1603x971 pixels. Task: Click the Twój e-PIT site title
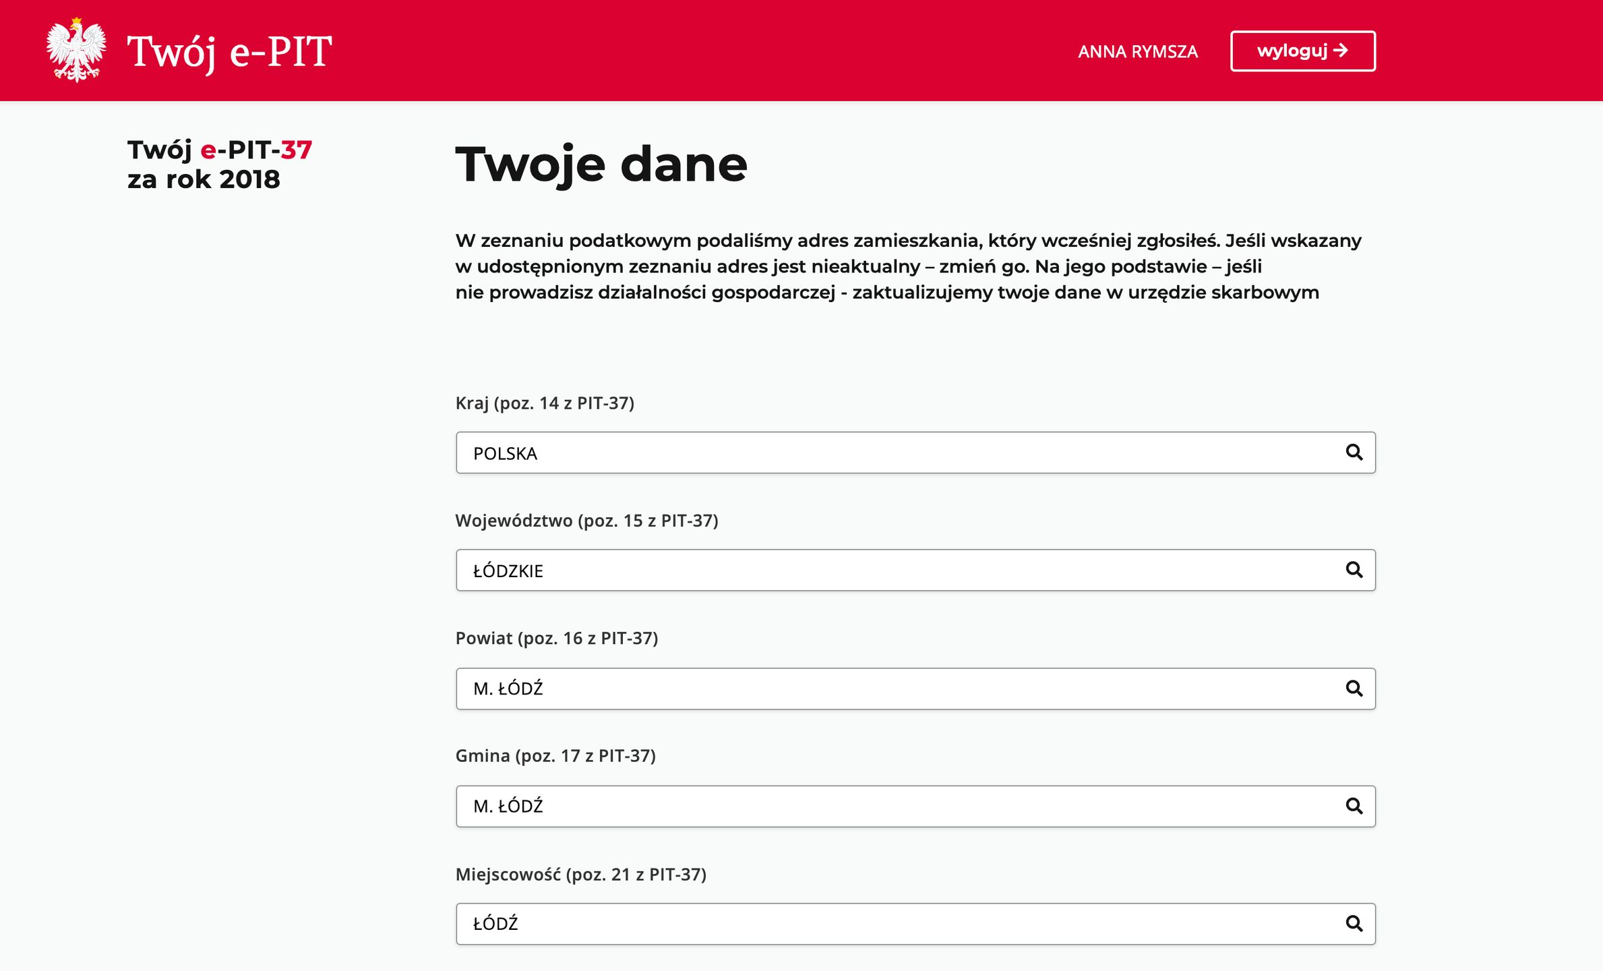(x=229, y=50)
